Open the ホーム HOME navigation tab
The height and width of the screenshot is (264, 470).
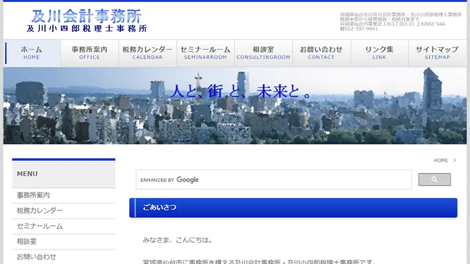tap(32, 53)
